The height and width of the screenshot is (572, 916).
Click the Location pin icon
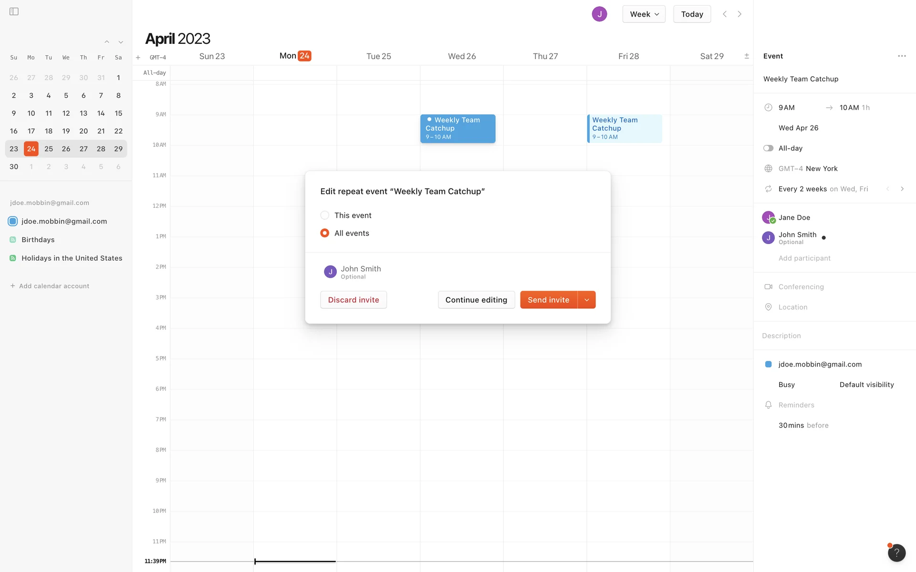pyautogui.click(x=768, y=307)
